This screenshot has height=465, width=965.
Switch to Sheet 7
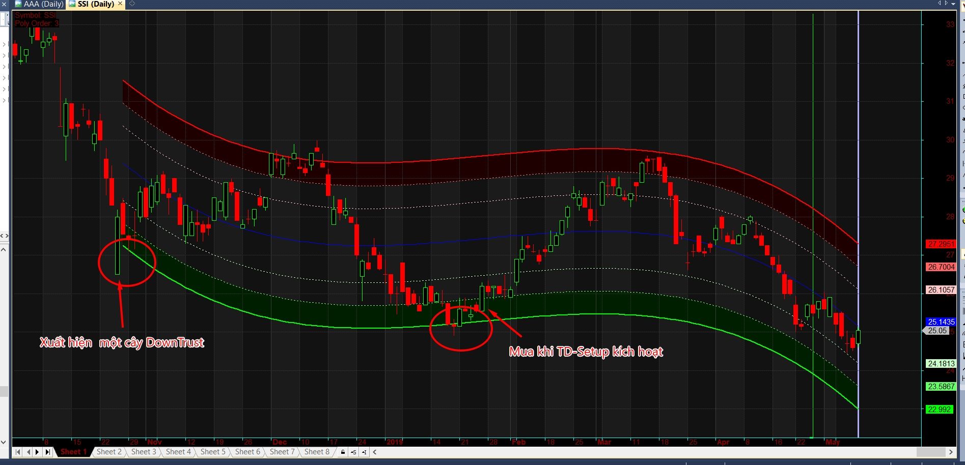(282, 452)
